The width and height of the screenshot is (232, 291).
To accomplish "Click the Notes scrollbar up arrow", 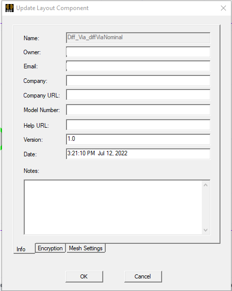I will point(206,185).
